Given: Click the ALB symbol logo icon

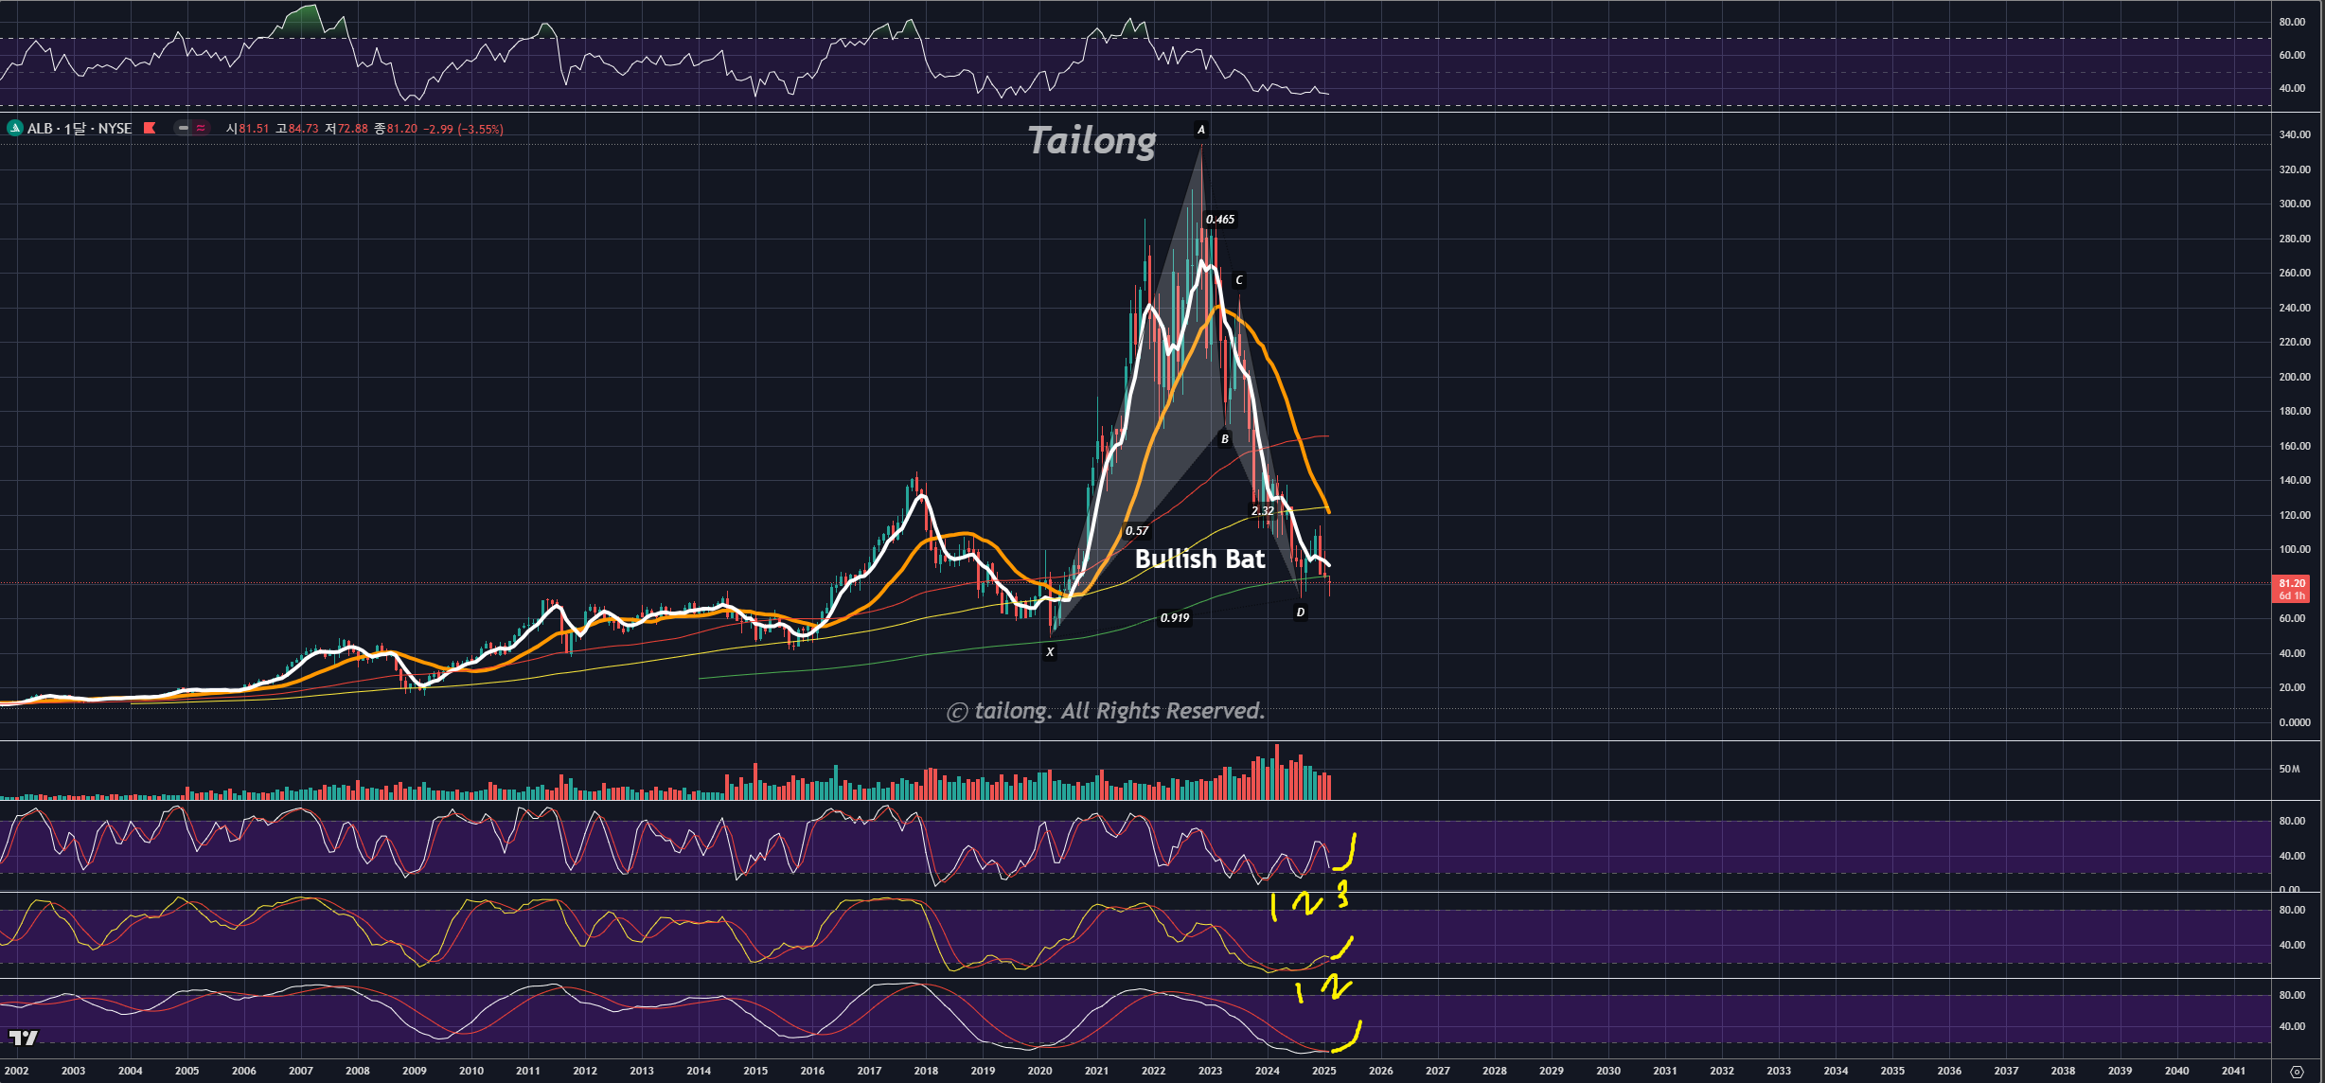Looking at the screenshot, I should [15, 128].
